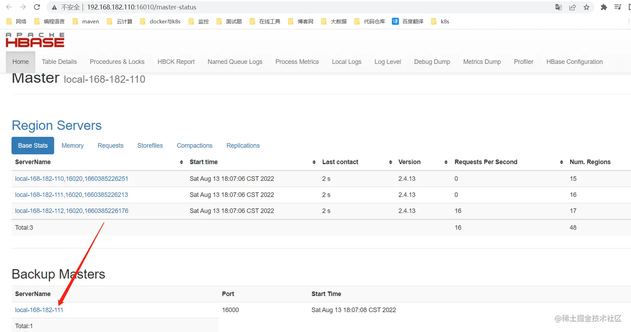Open the Profiler page
The image size is (631, 332).
click(x=524, y=62)
